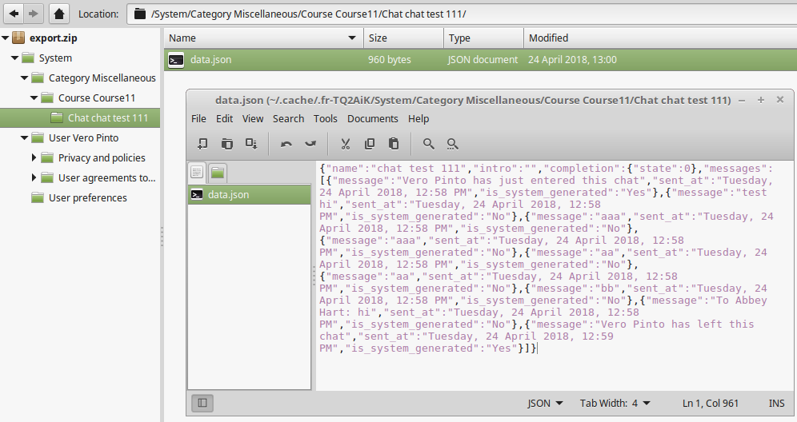
Task: Expand Privacy and policies folder
Action: [34, 157]
